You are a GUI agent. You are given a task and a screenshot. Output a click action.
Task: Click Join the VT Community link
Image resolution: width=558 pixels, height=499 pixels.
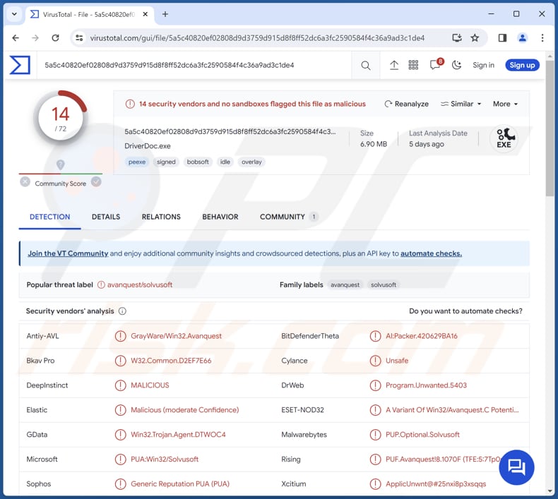[x=68, y=253]
